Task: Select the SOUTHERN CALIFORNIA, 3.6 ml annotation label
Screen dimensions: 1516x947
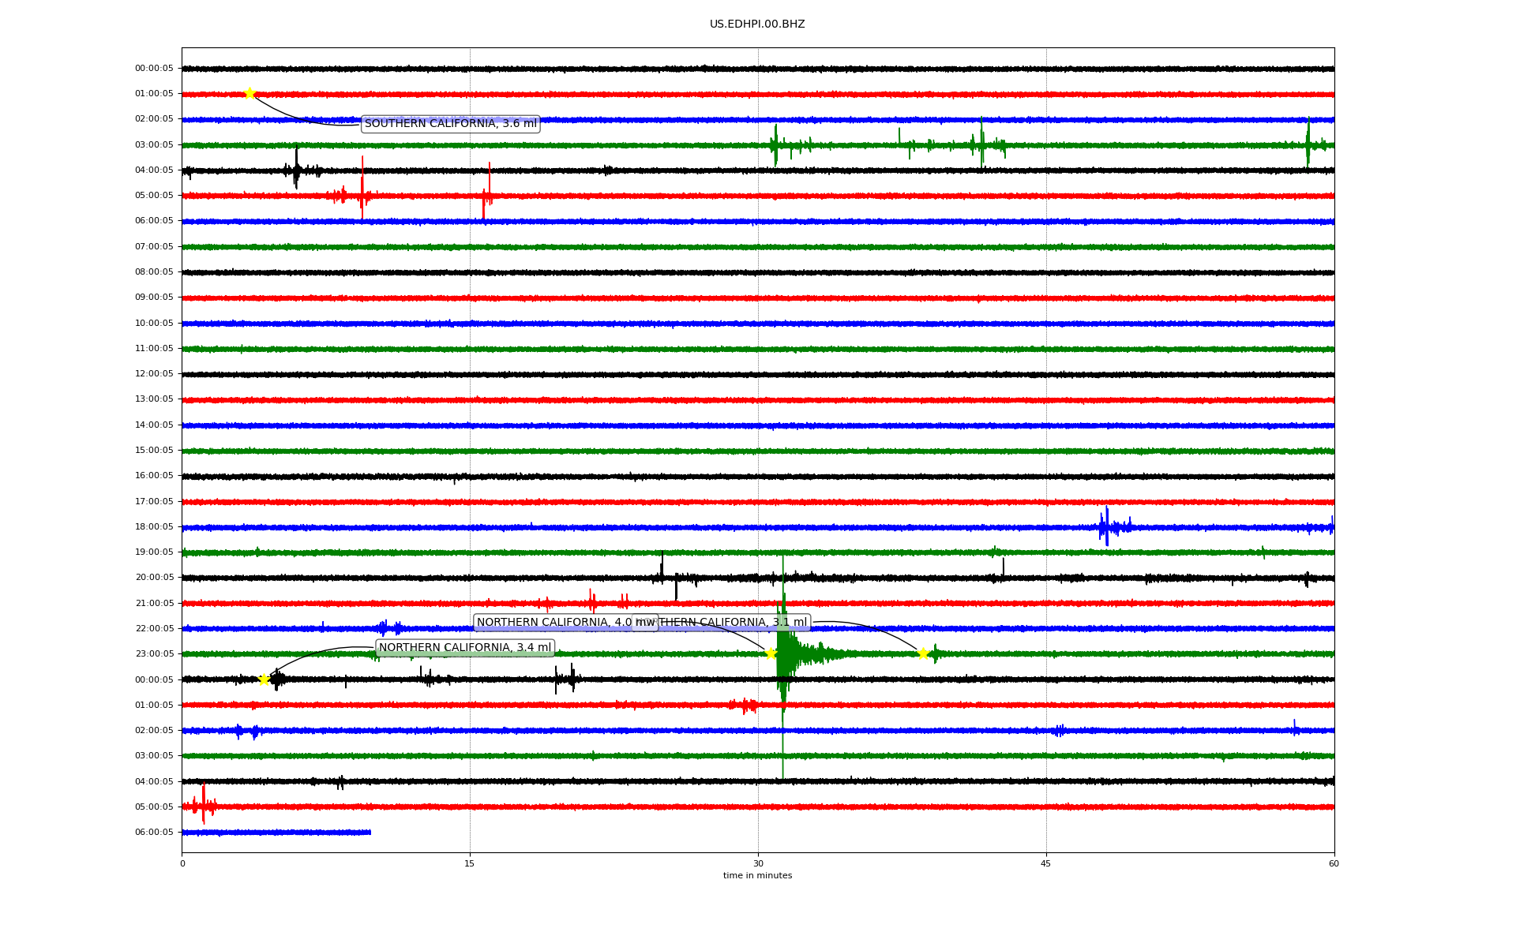Action: [450, 124]
